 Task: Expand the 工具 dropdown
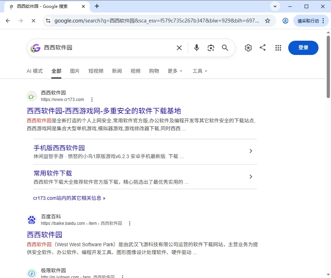pos(200,71)
